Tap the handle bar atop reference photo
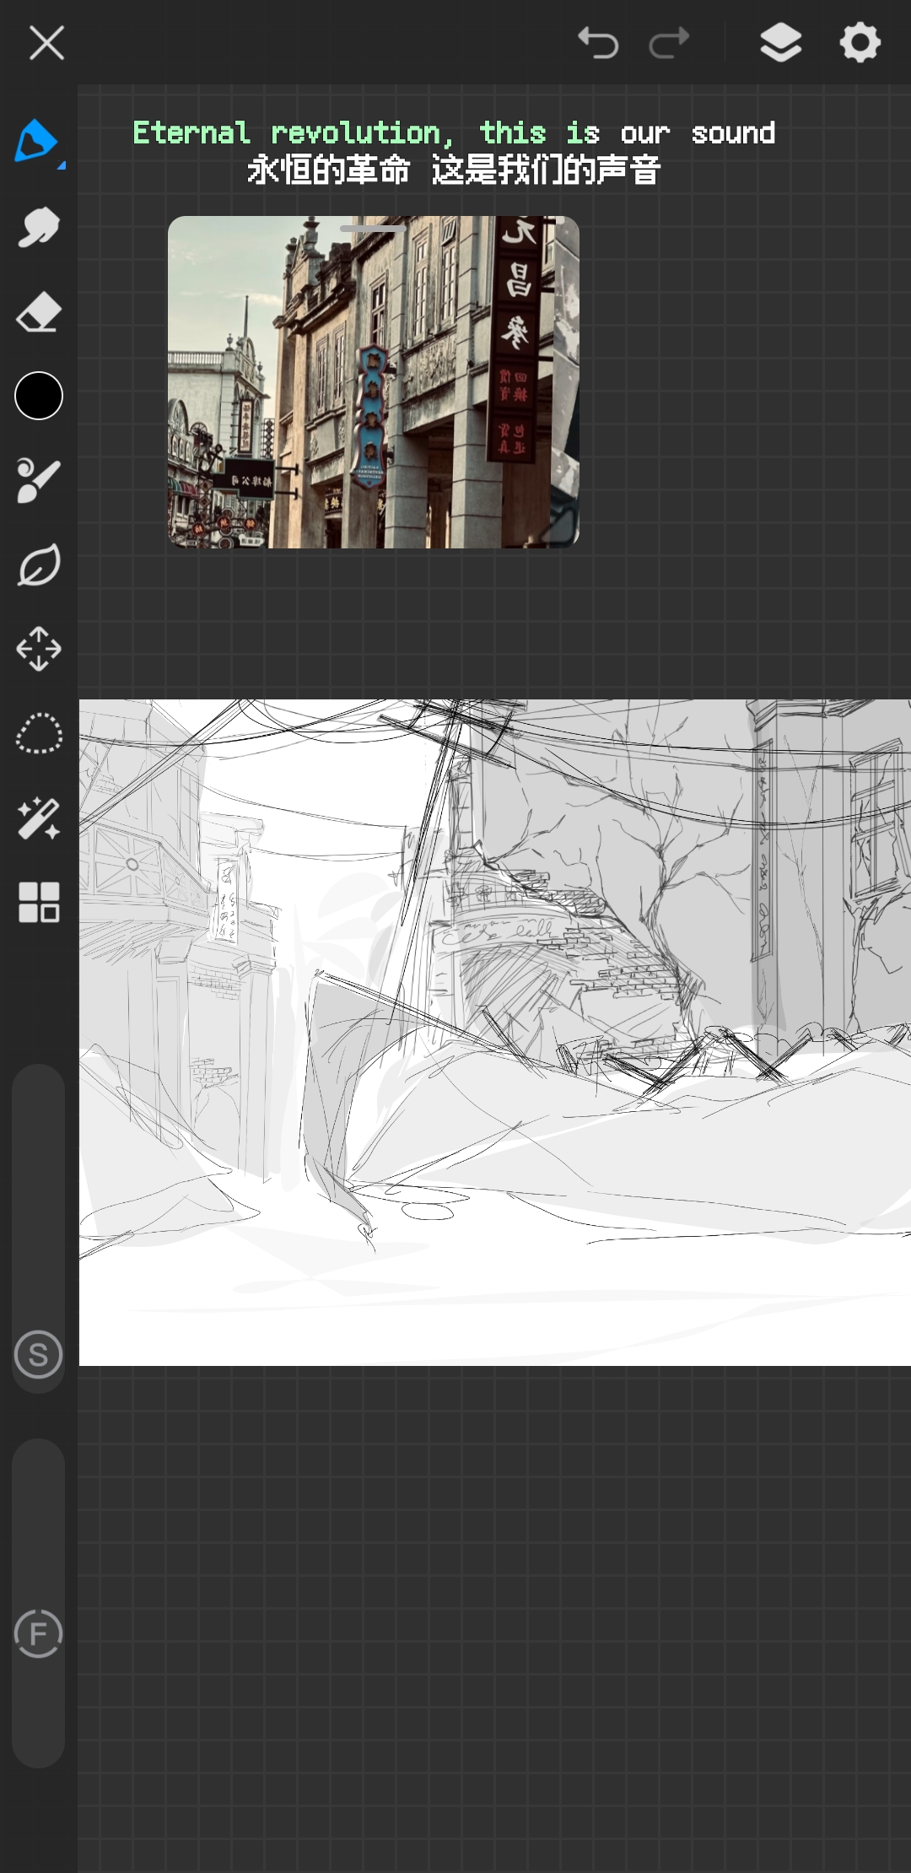Image resolution: width=911 pixels, height=1873 pixels. click(x=373, y=229)
